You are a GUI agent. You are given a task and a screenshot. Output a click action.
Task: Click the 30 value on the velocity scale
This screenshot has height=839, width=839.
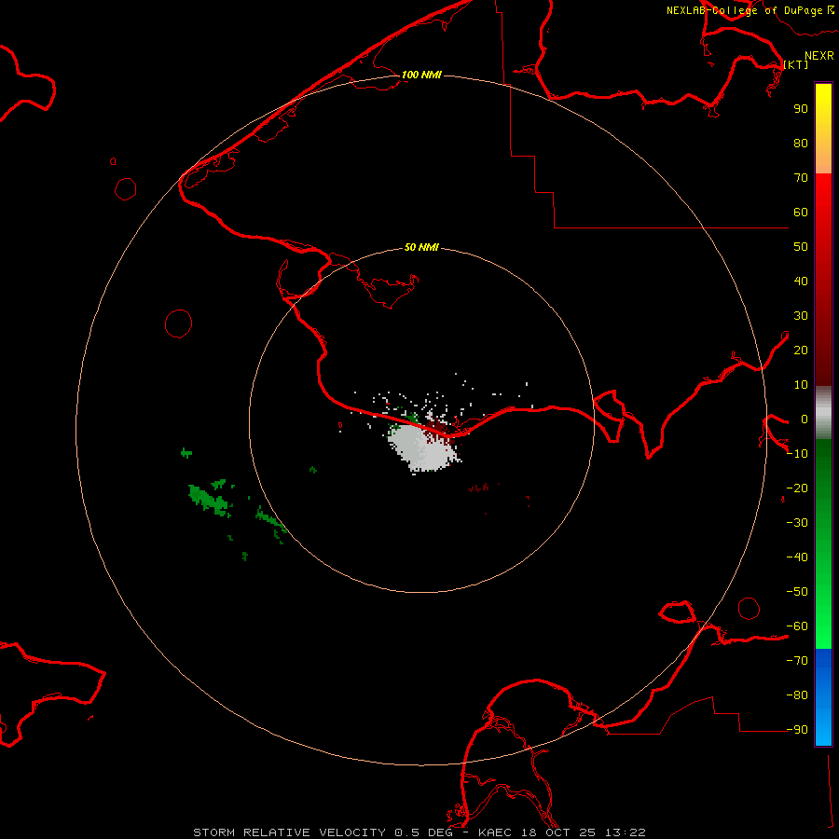point(801,316)
